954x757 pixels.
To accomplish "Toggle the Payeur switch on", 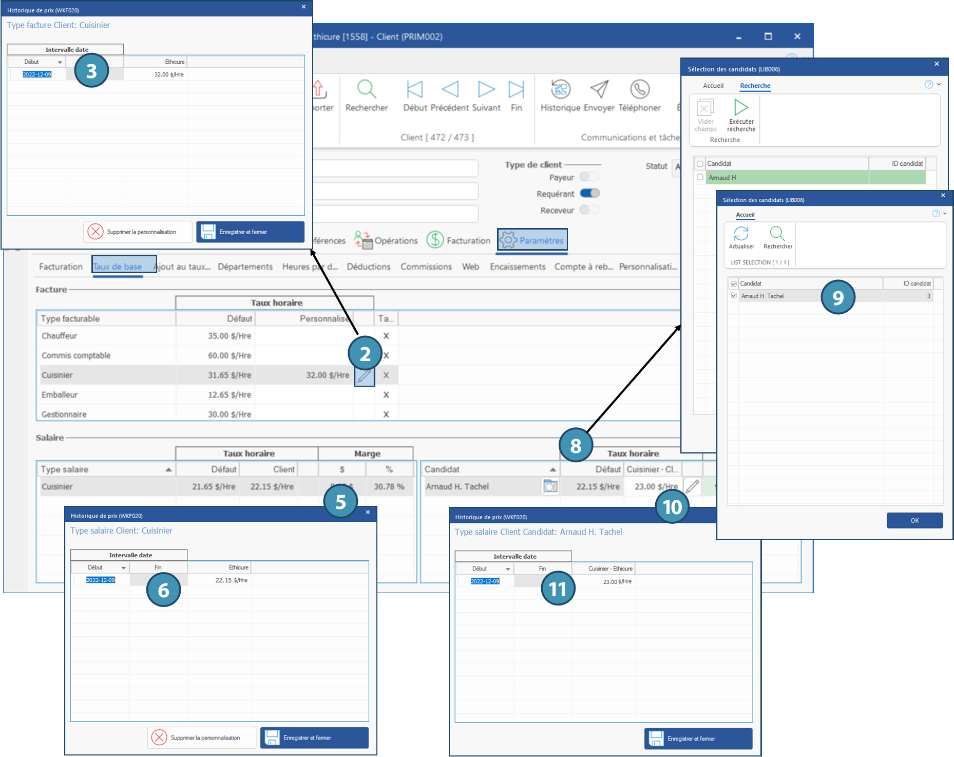I will tap(589, 177).
